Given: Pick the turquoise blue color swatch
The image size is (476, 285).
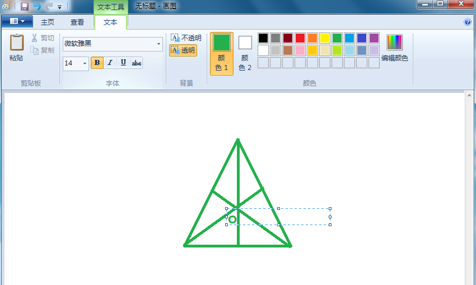Looking at the screenshot, I should [x=349, y=38].
